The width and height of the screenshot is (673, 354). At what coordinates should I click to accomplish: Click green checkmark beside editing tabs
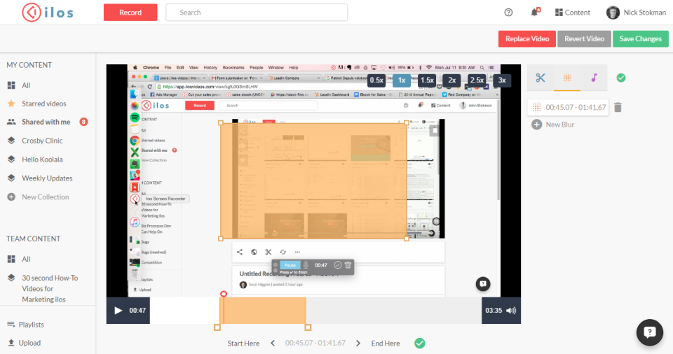pyautogui.click(x=621, y=78)
